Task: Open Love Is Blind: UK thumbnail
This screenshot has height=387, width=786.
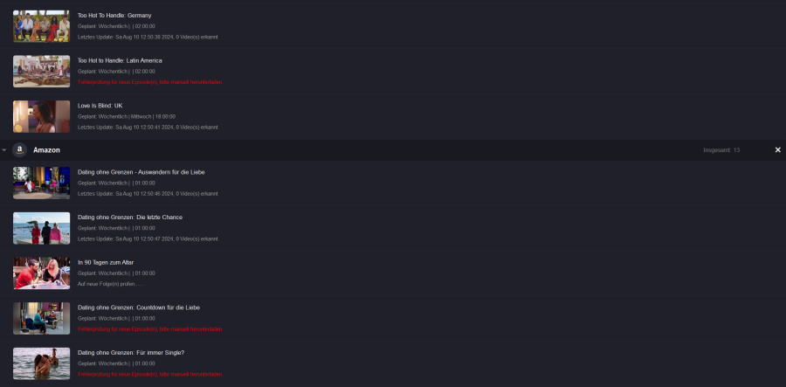Action: click(42, 116)
